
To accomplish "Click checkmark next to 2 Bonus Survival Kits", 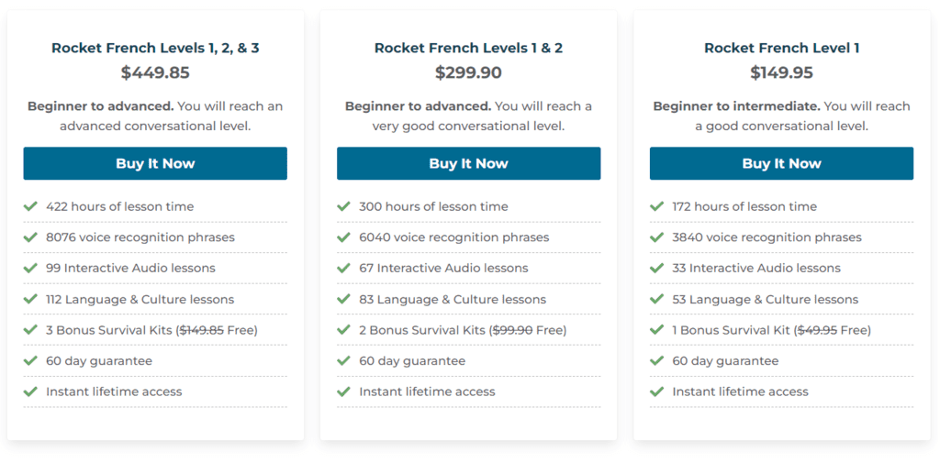I will (343, 330).
